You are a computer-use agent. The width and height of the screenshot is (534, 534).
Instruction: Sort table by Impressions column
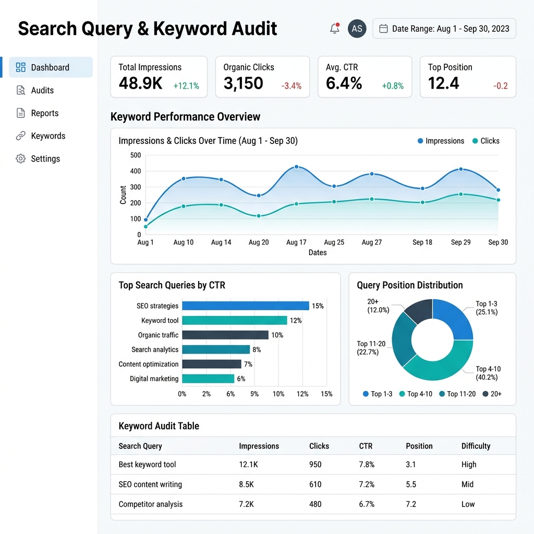pos(259,446)
